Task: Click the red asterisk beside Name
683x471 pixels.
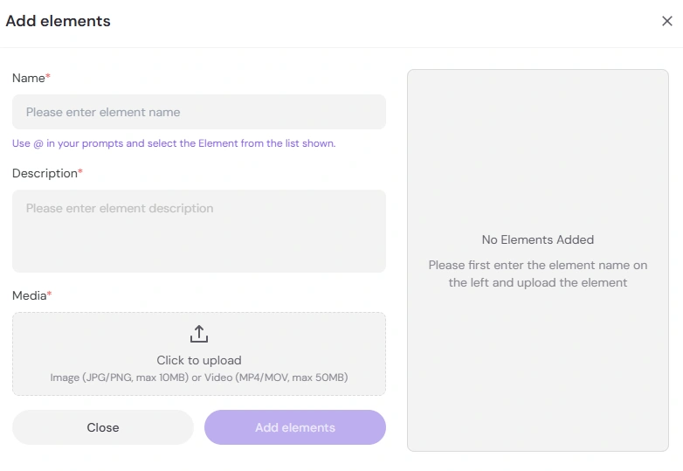Action: 49,78
